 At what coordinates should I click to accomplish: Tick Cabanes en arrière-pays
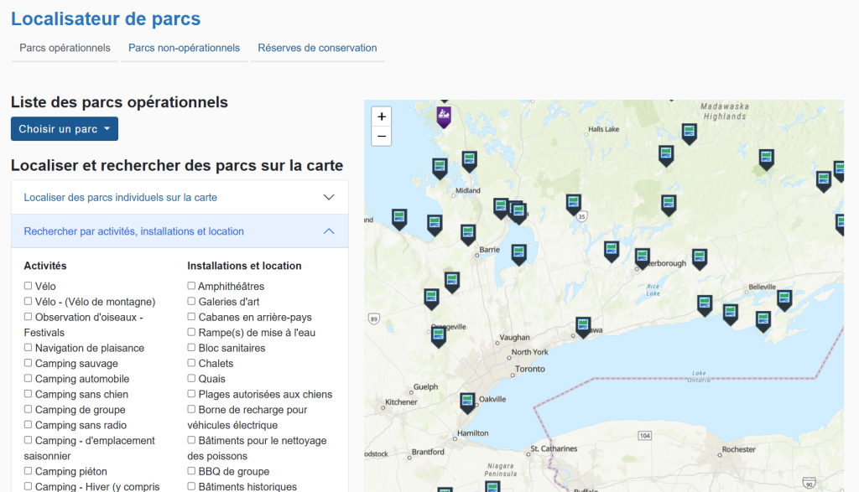191,316
